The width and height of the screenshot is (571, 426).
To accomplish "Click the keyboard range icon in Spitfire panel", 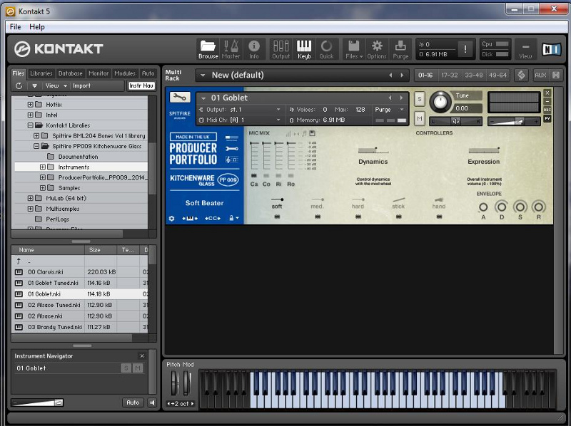I will pyautogui.click(x=190, y=218).
